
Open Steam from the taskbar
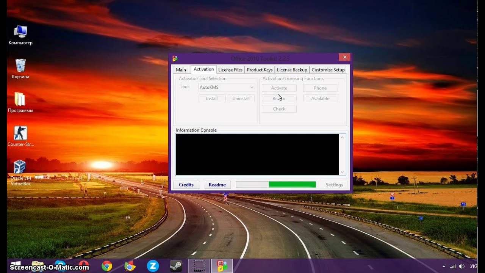(175, 266)
